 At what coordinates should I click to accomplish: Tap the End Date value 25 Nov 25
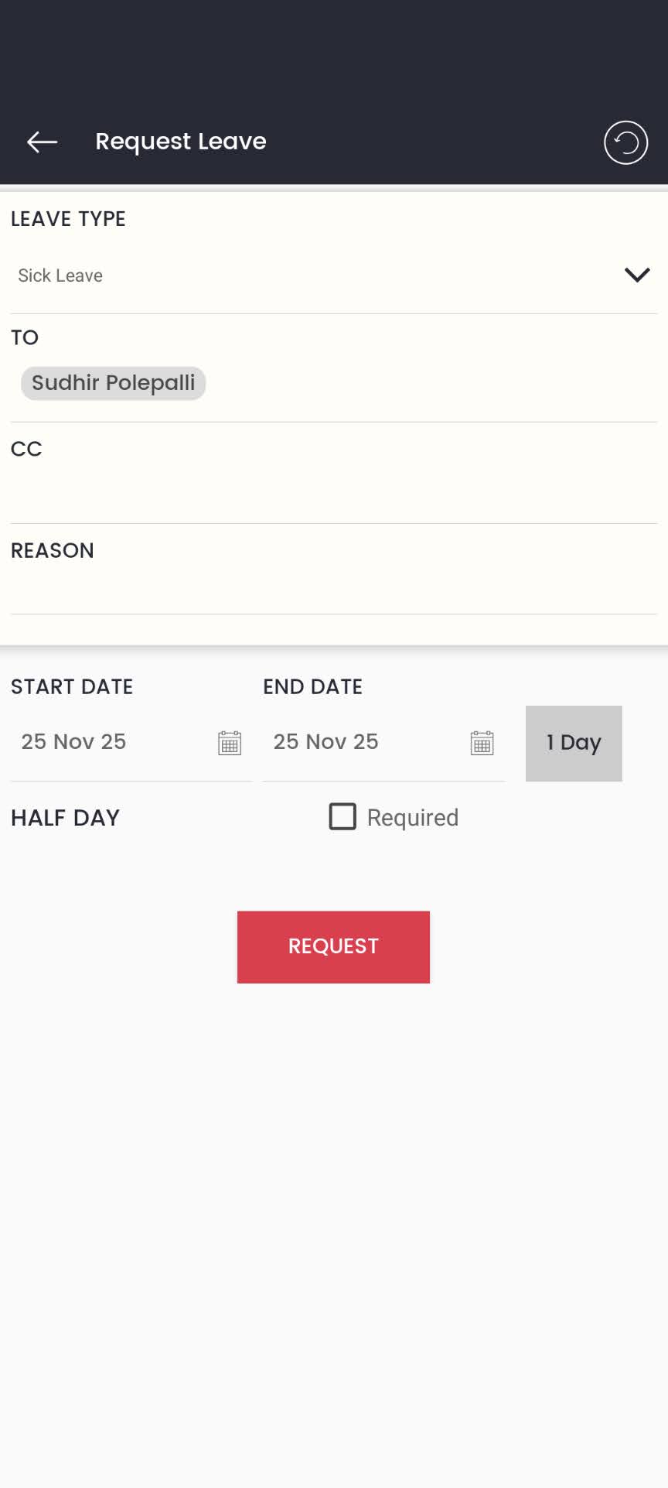click(326, 742)
